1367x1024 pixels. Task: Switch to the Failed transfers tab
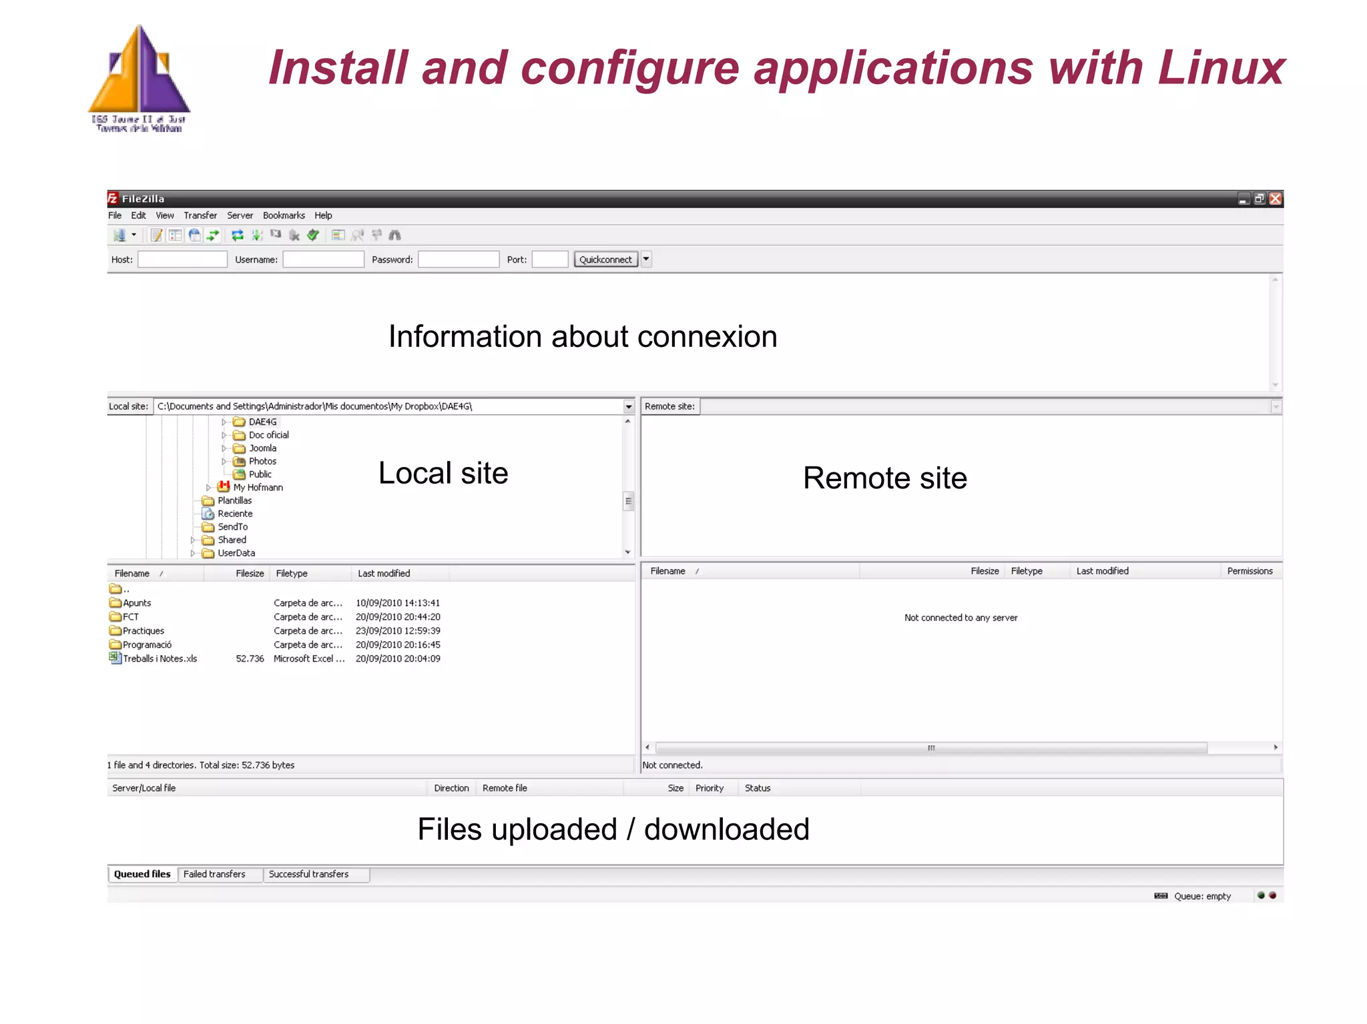coord(214,874)
